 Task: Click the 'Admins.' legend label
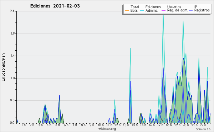pos(152,10)
